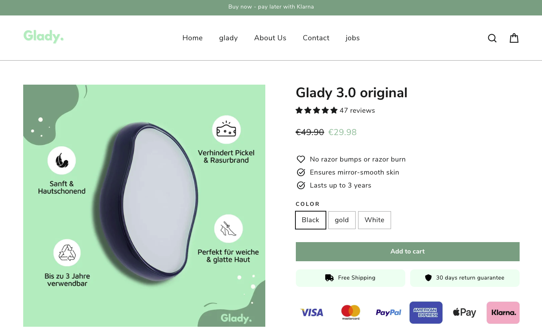
Task: Open the shopping cart icon
Action: pos(514,38)
